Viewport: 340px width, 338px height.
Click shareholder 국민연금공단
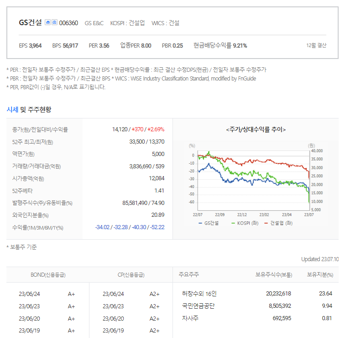198,306
